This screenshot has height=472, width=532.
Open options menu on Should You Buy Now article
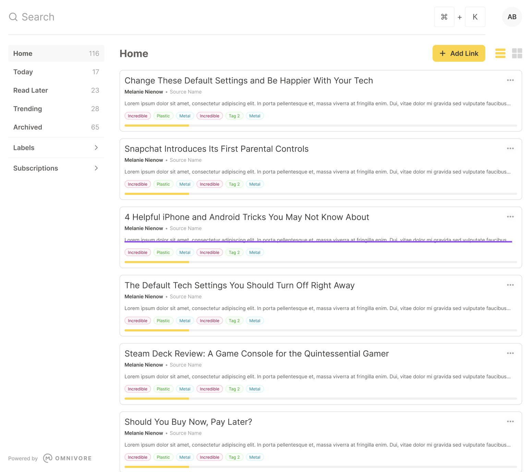[510, 421]
